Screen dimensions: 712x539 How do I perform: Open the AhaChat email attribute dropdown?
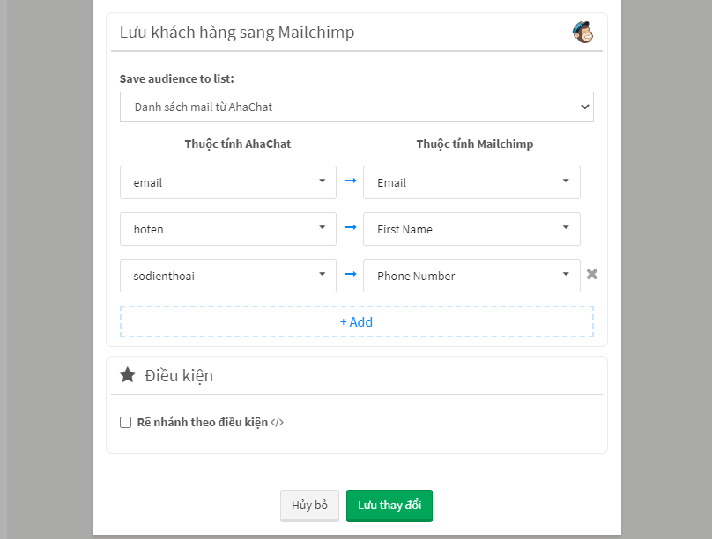228,182
